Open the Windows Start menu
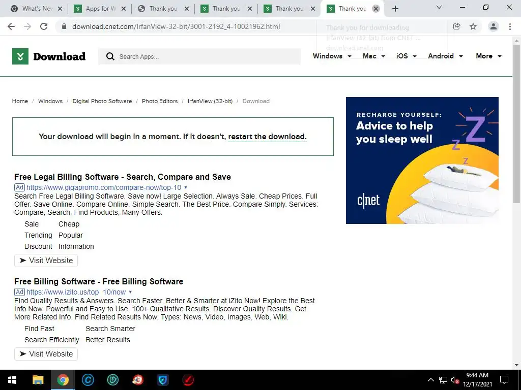 (x=12, y=380)
